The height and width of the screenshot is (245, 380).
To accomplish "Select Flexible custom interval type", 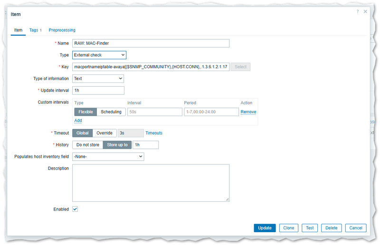I will [85, 112].
